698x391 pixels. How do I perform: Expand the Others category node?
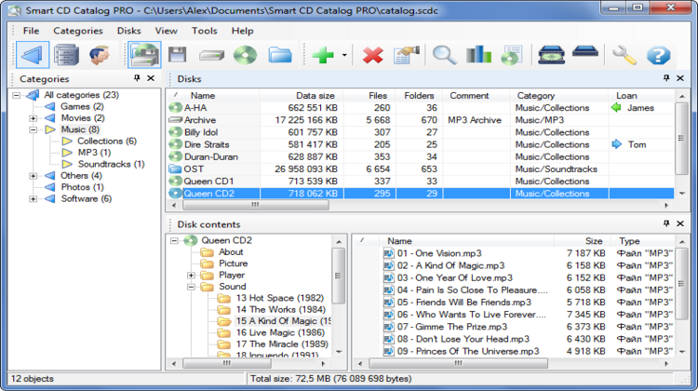pos(33,176)
